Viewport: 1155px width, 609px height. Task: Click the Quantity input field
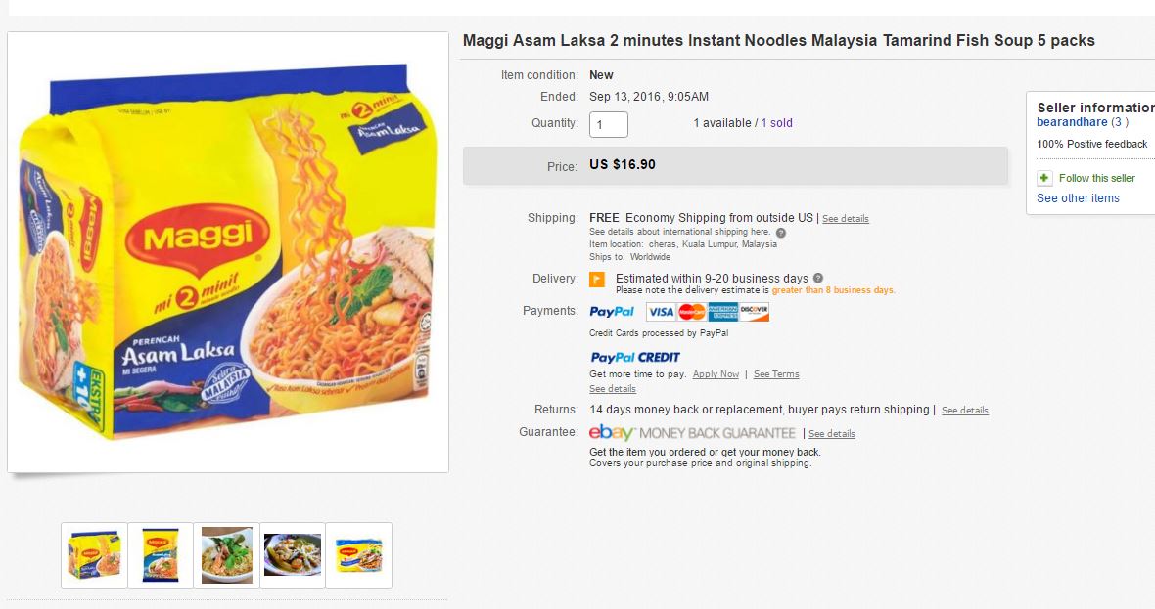[609, 124]
